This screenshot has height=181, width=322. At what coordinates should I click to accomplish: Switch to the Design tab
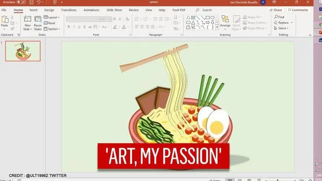click(x=49, y=10)
